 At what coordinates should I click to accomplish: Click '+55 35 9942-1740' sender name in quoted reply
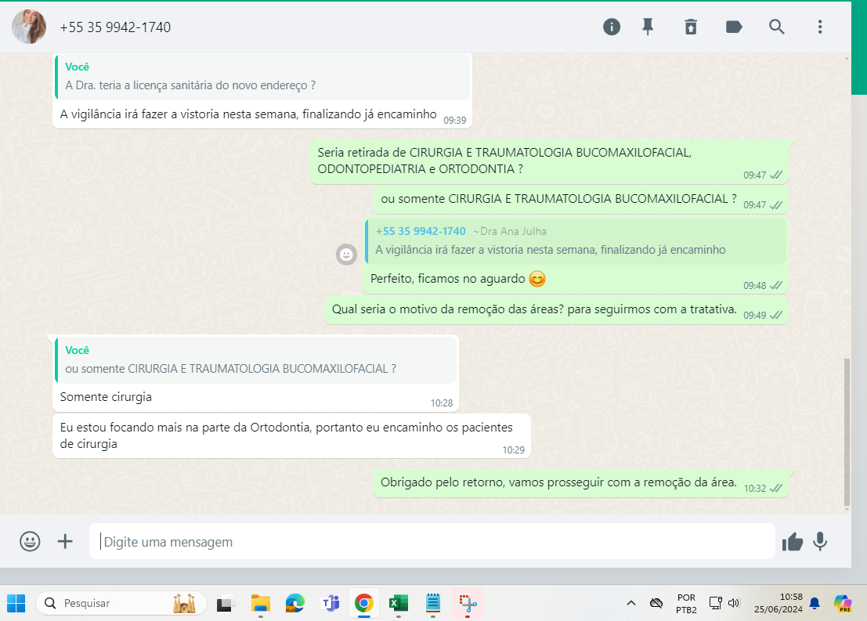(421, 231)
